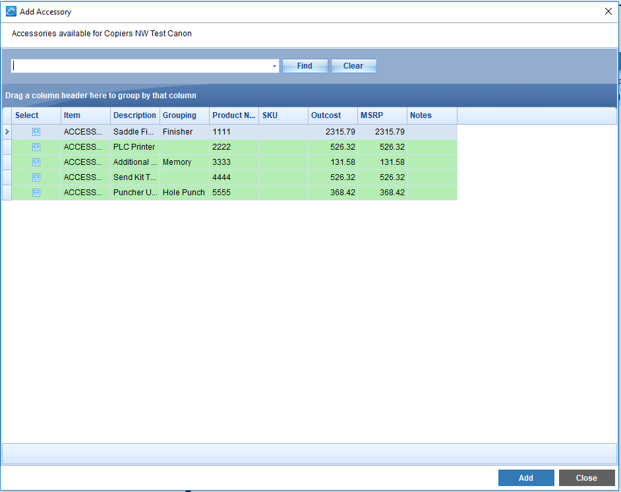Tick select checkbox for Send Kit row

[x=36, y=177]
